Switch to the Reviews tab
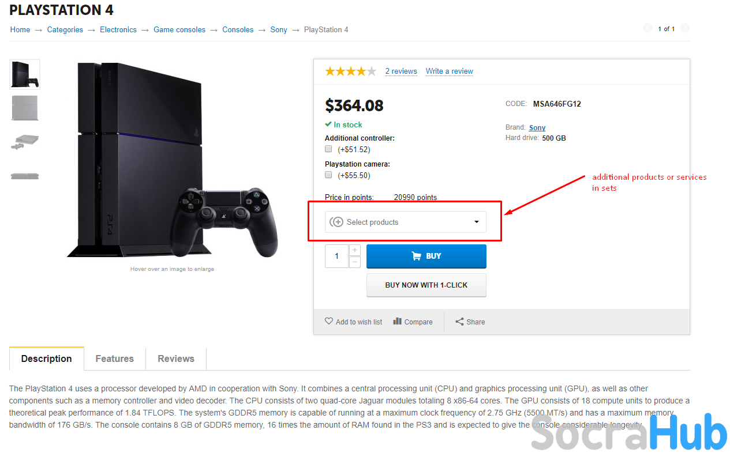This screenshot has width=741, height=453. pyautogui.click(x=176, y=358)
